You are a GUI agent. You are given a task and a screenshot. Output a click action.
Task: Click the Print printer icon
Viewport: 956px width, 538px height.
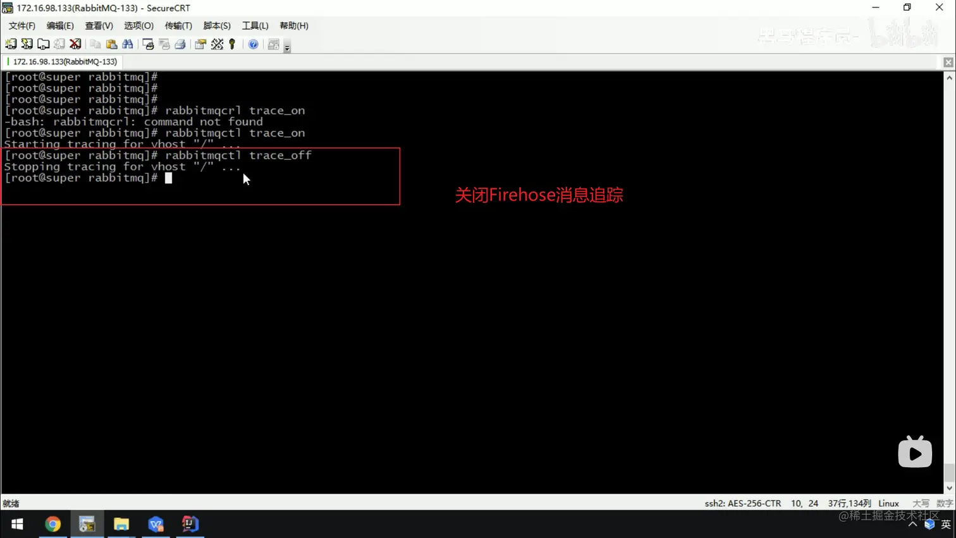tap(180, 44)
